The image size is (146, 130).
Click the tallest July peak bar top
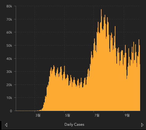click(101, 10)
